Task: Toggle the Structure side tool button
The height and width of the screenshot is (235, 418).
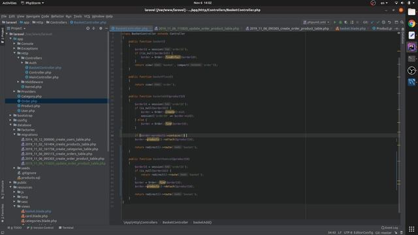Action: (x=3, y=189)
